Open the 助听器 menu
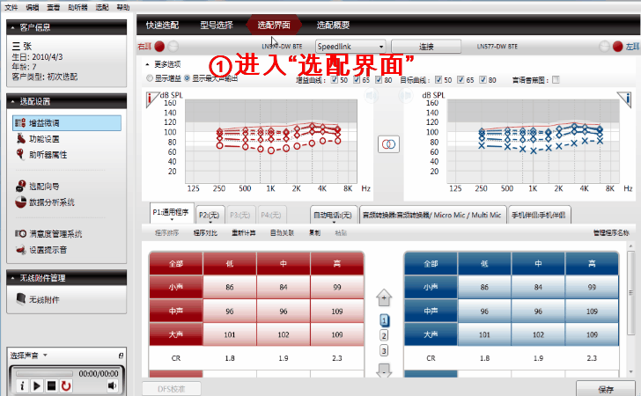Image resolution: width=641 pixels, height=396 pixels. (77, 7)
